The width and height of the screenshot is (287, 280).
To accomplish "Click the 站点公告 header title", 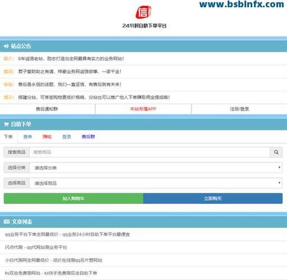I will (x=21, y=46).
